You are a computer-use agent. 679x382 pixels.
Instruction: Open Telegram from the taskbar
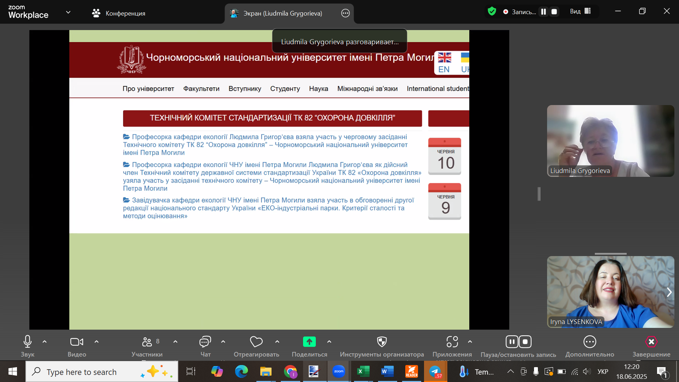point(436,372)
